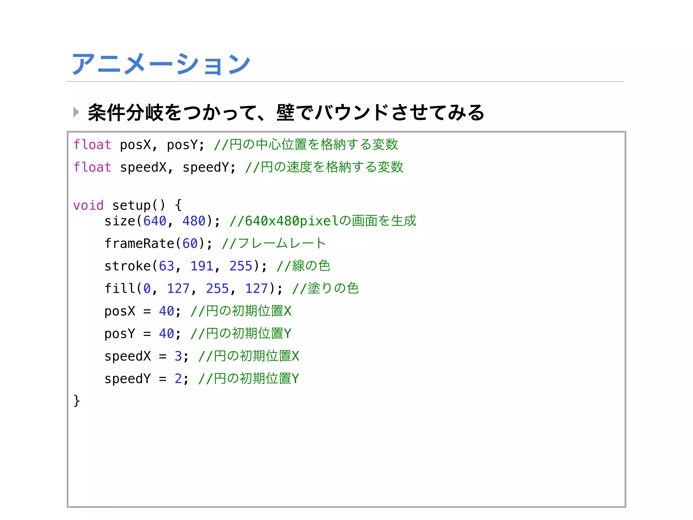Click the code 'speedX = 3;'
This screenshot has height=520, width=693.
[x=147, y=356]
